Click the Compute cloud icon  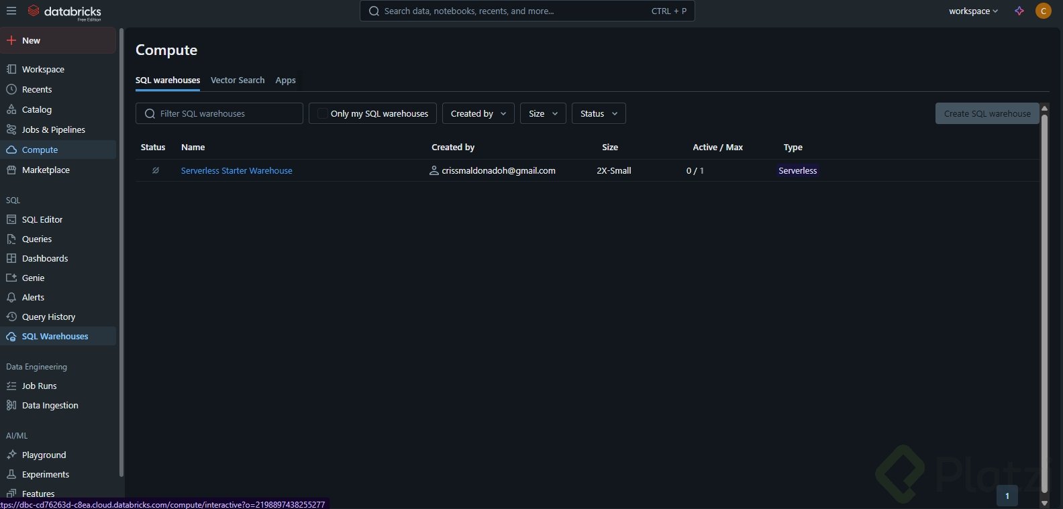click(11, 150)
